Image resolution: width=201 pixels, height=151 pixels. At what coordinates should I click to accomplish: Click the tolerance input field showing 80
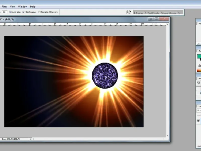pos(5,12)
